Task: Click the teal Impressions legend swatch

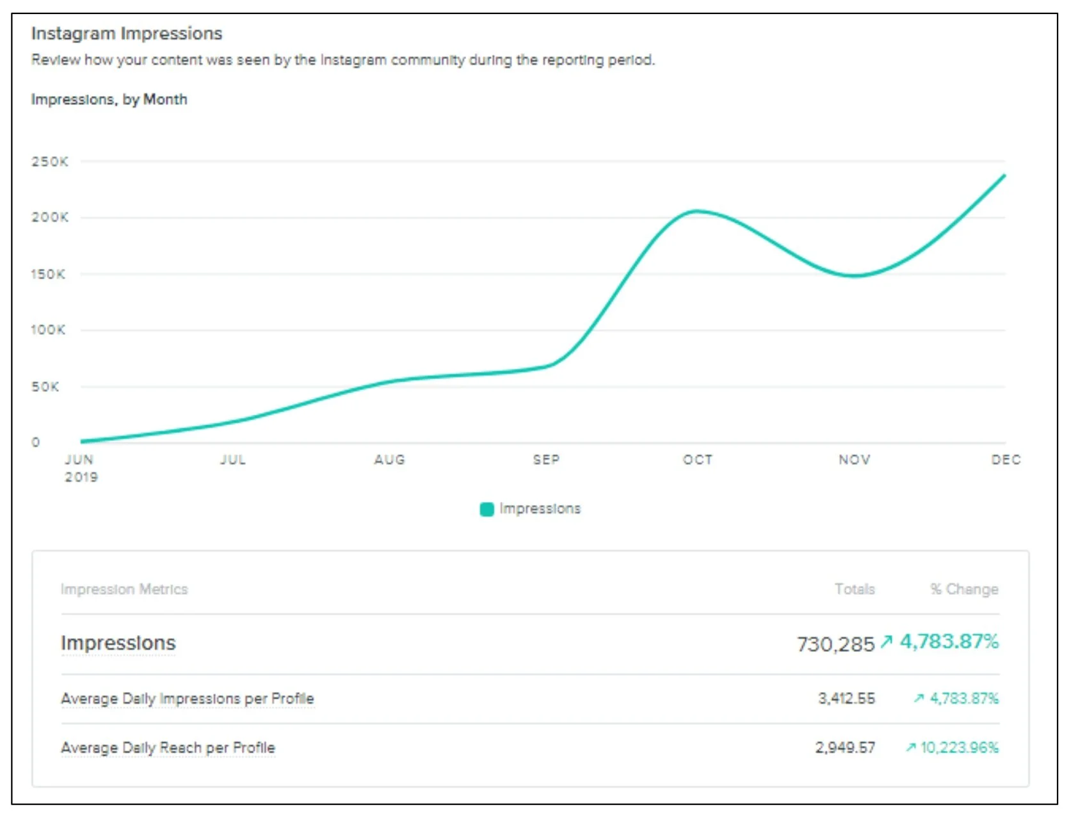Action: click(x=486, y=509)
